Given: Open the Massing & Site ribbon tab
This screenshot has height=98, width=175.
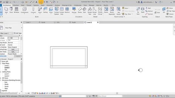Looking at the screenshot, I should click(67, 5).
